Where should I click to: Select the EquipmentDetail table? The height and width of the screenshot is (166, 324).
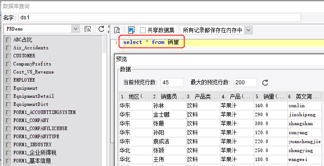(33, 96)
